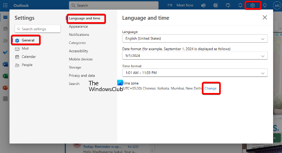The height and width of the screenshot is (153, 282).
Task: Open the settings gear icon in header
Action: click(x=253, y=5)
